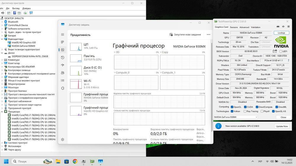The image size is (296, 166).
Task: Switch to the Validation tab in GPU-Z
Action: [x=256, y=27]
